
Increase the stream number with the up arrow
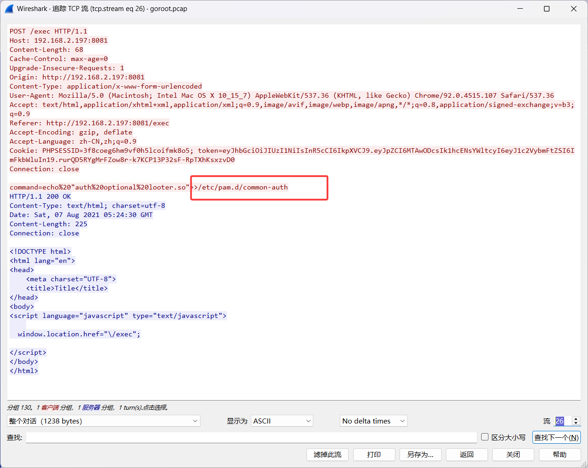click(576, 418)
